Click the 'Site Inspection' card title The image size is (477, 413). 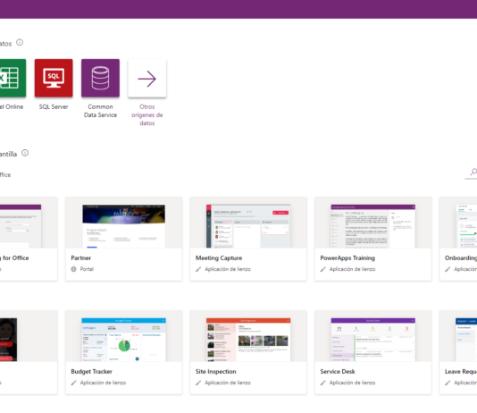tap(215, 372)
